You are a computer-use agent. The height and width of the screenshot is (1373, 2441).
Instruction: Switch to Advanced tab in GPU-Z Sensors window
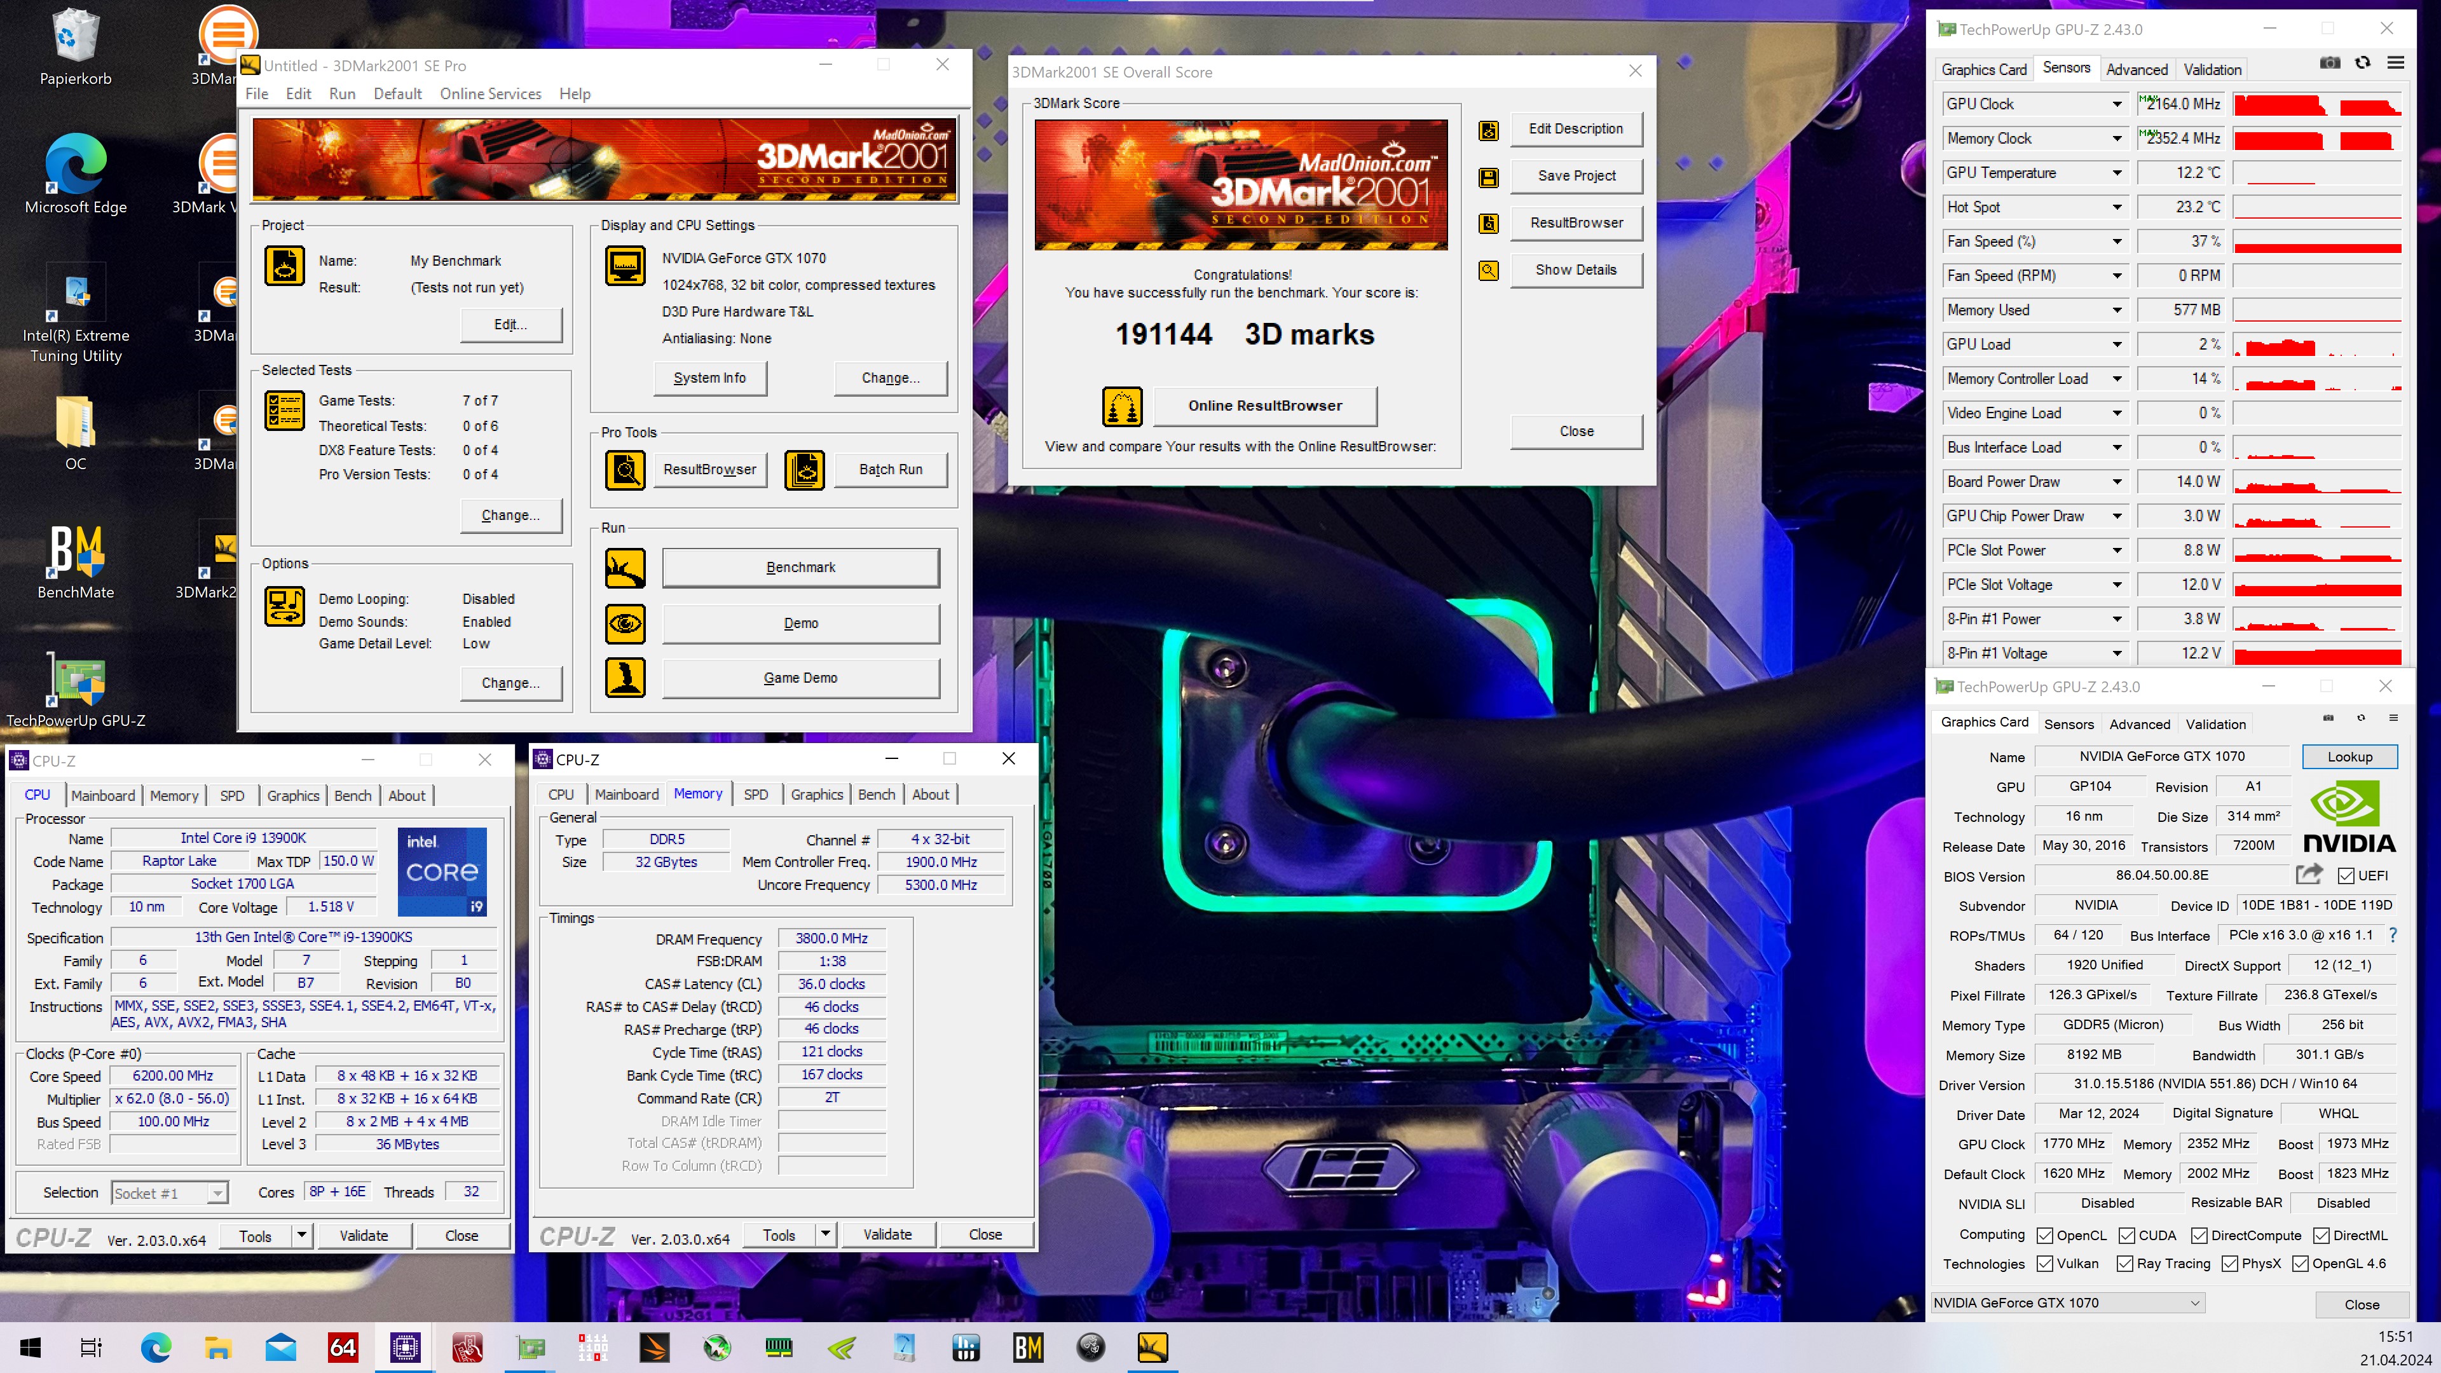tap(2136, 69)
